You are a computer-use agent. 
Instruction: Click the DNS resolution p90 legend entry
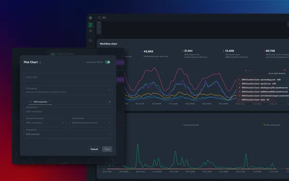[x=191, y=125]
